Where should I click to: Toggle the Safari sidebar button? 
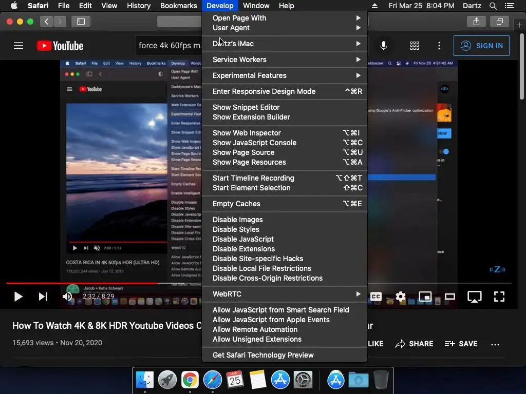tap(81, 22)
